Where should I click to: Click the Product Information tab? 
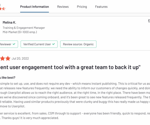point(35,7)
